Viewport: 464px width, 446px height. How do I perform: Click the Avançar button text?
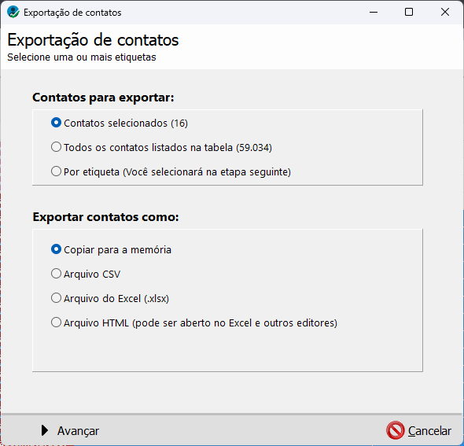click(x=78, y=431)
